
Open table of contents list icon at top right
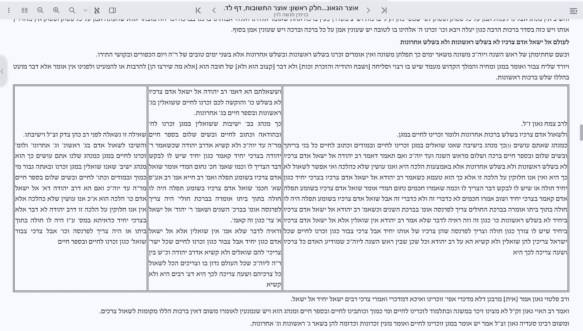point(573,11)
